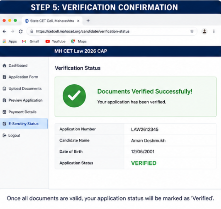Viewport: 221px width, 209px height.
Task: Click the Upload Documents file icon
Action: [x=5, y=89]
